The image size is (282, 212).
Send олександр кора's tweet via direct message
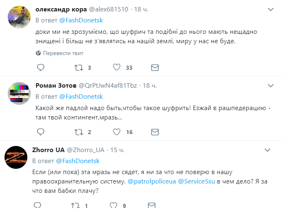tap(155, 67)
